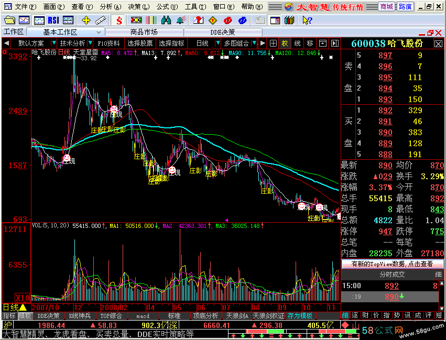Click the X10 volume scale label

[22, 298]
